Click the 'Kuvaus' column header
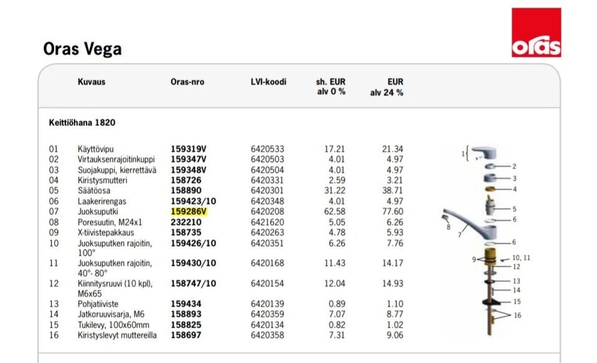This screenshot has width=597, height=363. click(91, 82)
